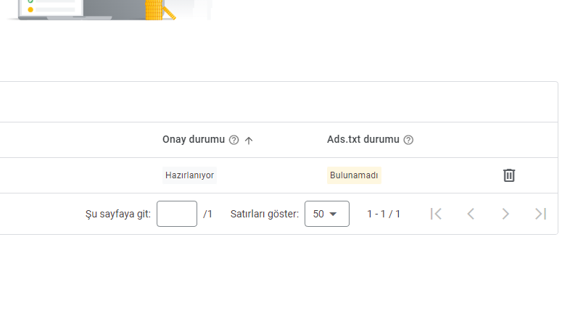Viewport: 570px width, 329px height.
Task: Jump to the last page of results
Action: coord(540,214)
